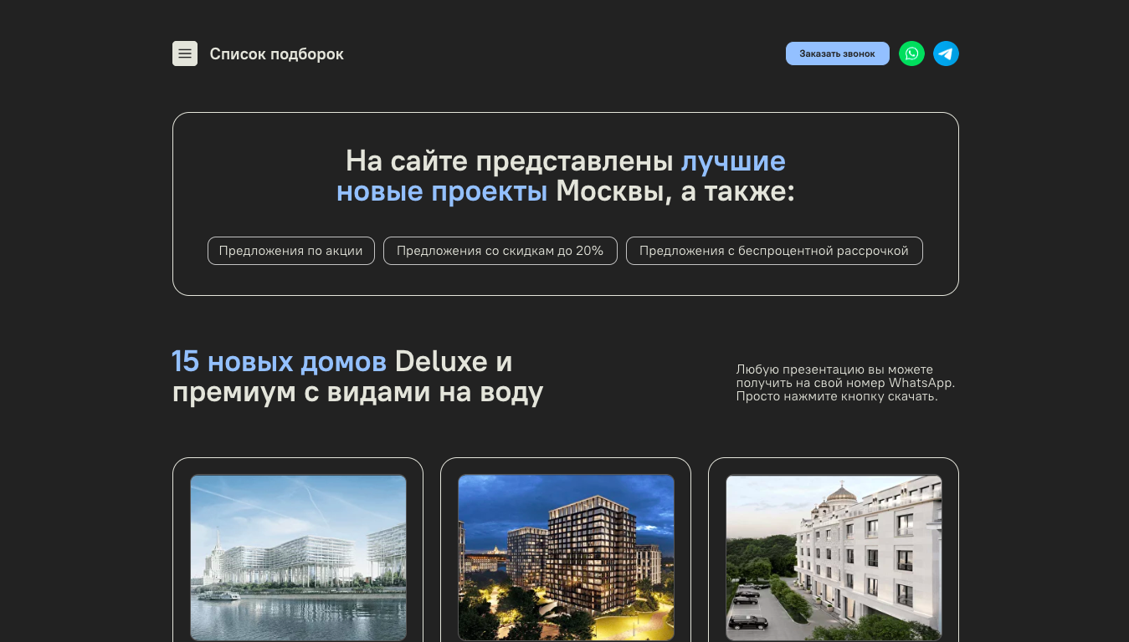The width and height of the screenshot is (1129, 642).
Task: Select Предложения по акции tag
Action: click(290, 251)
